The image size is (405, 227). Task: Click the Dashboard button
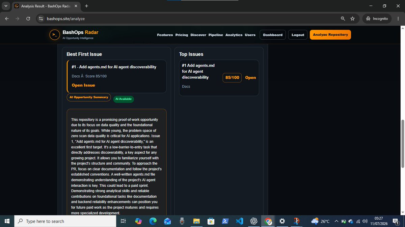273,35
